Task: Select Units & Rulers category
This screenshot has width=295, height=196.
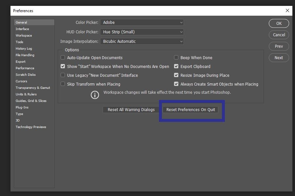Action: tap(34, 94)
